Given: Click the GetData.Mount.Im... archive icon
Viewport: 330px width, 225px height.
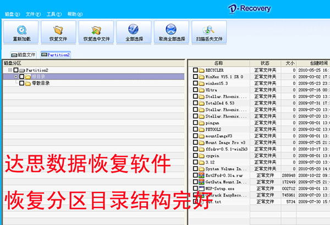Looking at the screenshot, I should [x=201, y=182].
